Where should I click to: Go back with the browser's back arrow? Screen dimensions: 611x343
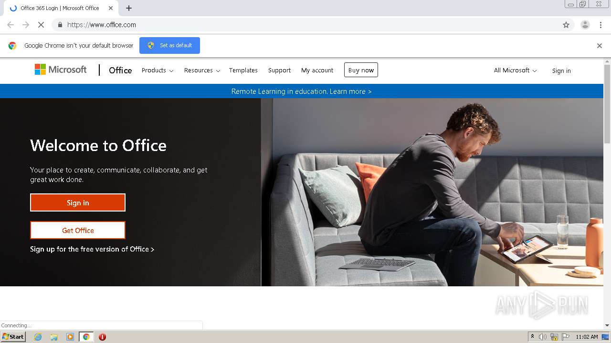11,25
